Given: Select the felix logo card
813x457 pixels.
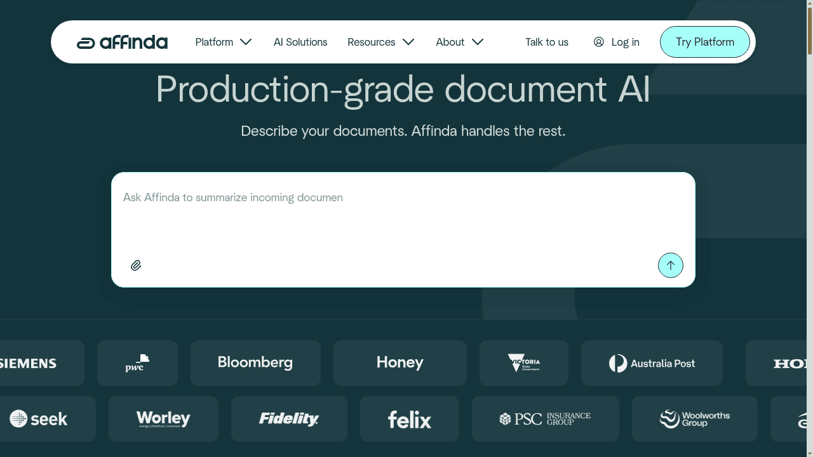Looking at the screenshot, I should click(x=410, y=419).
